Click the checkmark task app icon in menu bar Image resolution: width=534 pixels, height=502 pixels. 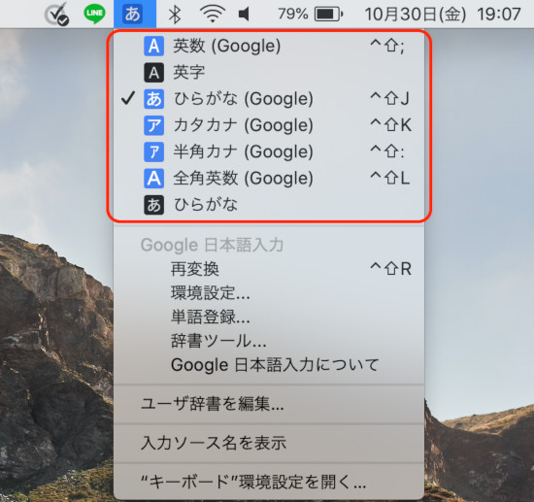tap(56, 15)
